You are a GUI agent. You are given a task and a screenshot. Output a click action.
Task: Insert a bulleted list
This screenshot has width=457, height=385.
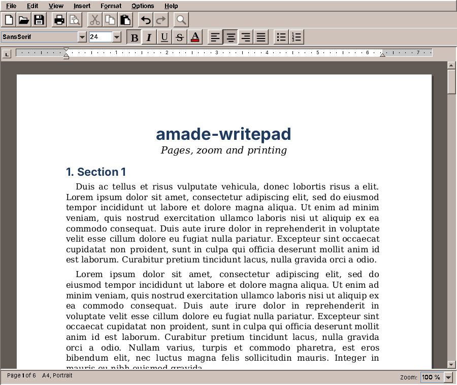coord(281,37)
